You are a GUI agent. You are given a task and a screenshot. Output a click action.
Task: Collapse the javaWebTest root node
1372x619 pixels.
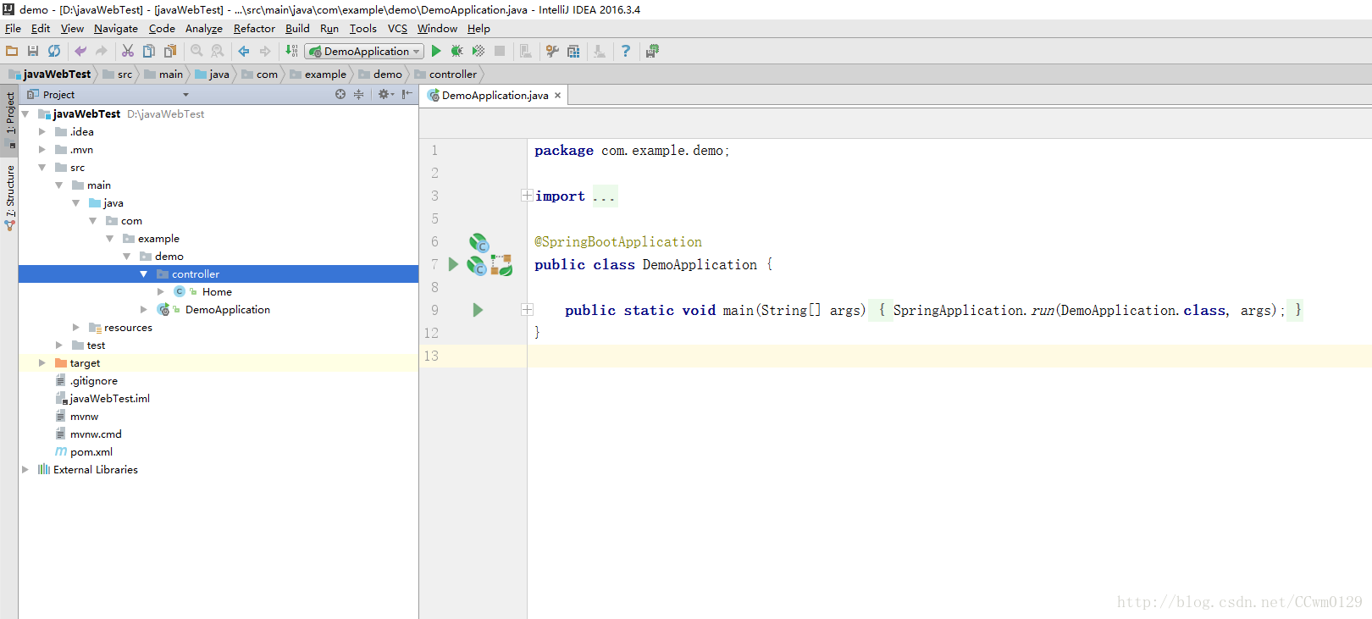[25, 113]
